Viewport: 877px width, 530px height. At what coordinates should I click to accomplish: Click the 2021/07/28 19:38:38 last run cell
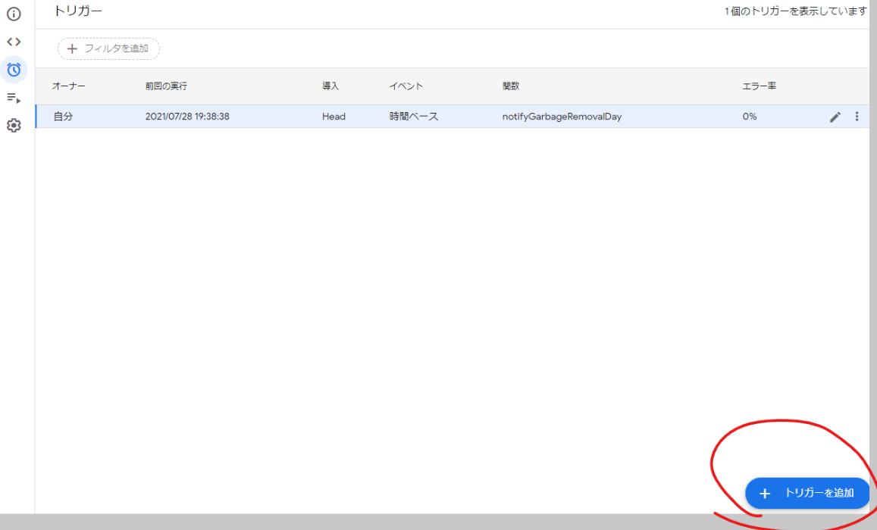(x=187, y=117)
